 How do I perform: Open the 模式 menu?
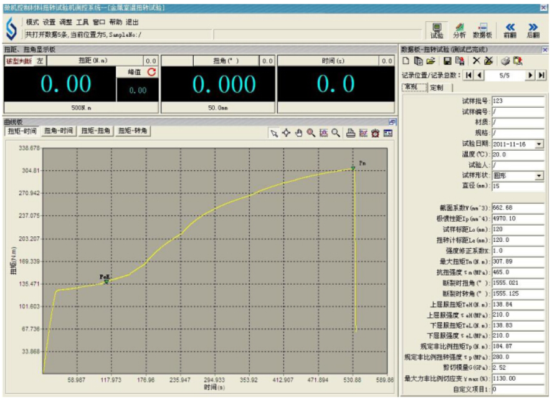tap(32, 22)
